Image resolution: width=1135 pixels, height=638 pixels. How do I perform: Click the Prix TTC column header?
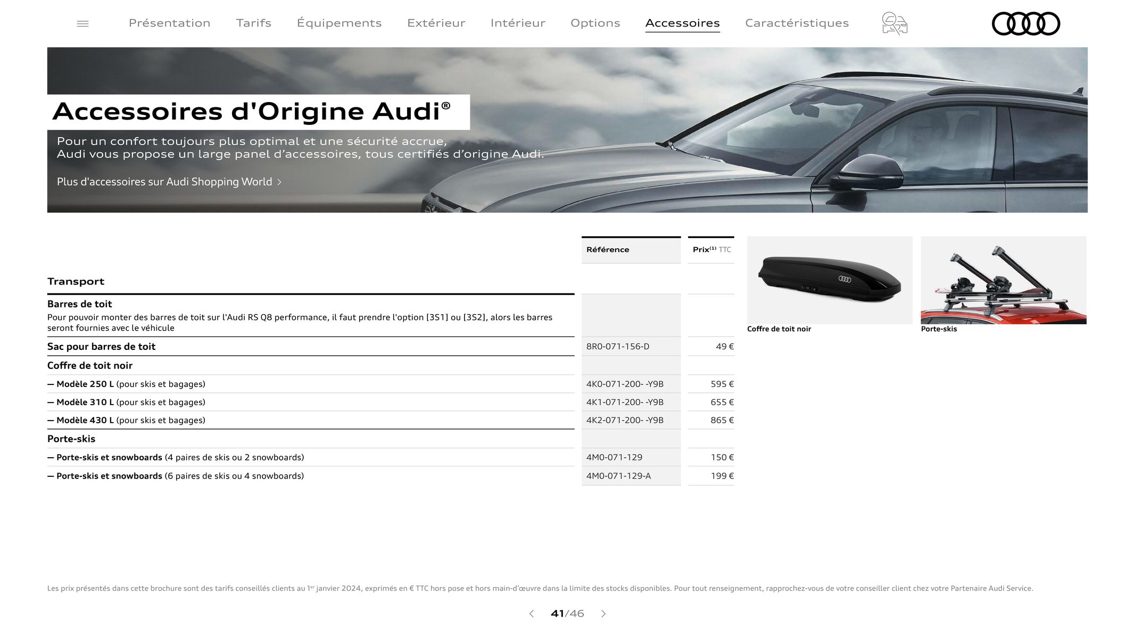(x=712, y=249)
